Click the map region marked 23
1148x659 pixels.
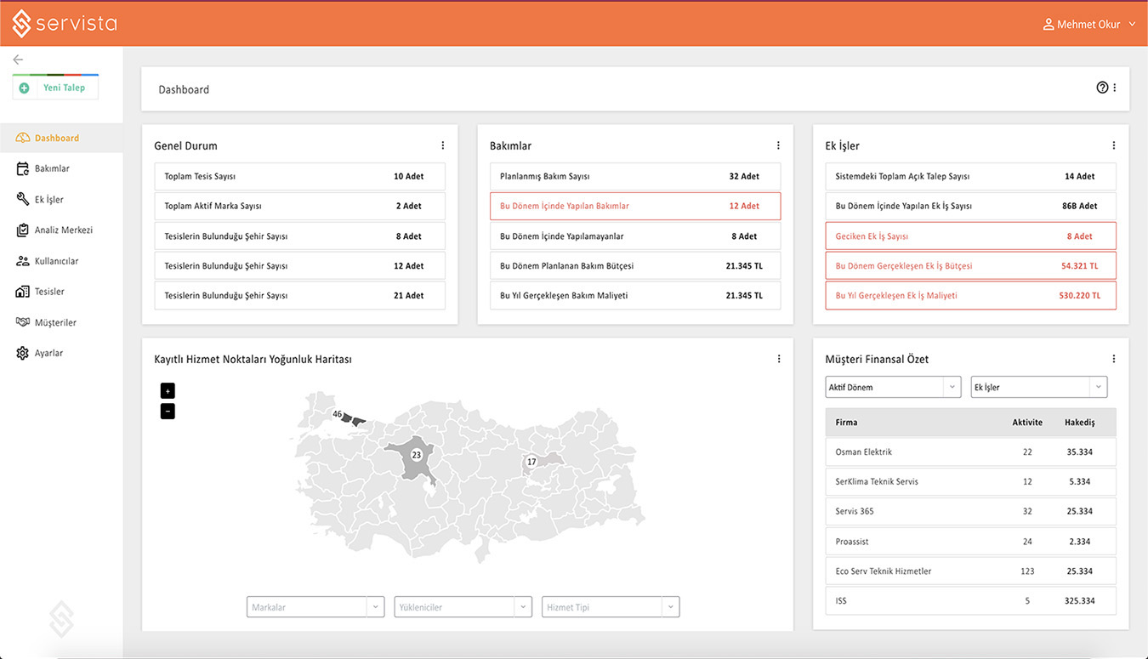[416, 456]
